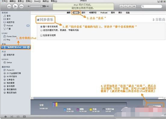Click the iPod battery indicator in sidebar

[x=25, y=47]
